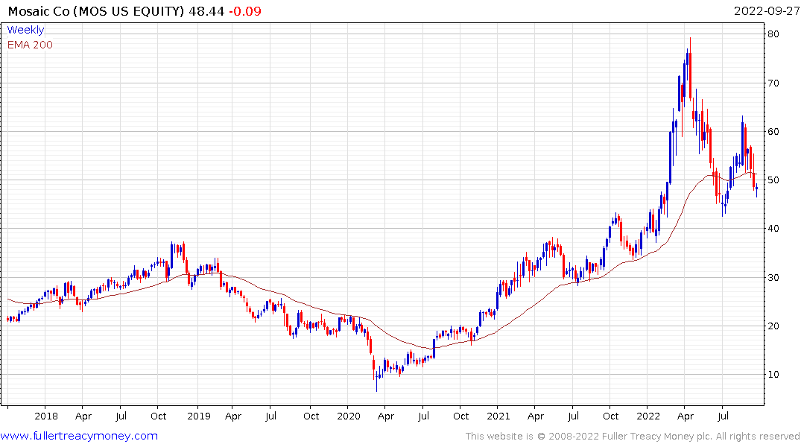Click the 2018 year label on time axis
This screenshot has height=447, width=801.
[x=46, y=416]
